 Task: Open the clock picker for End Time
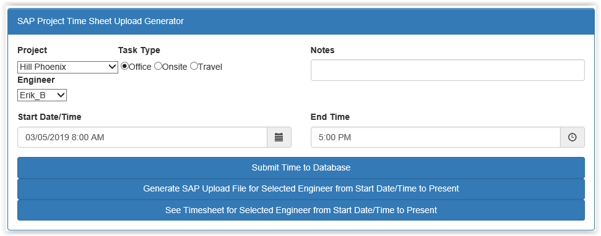pyautogui.click(x=573, y=137)
